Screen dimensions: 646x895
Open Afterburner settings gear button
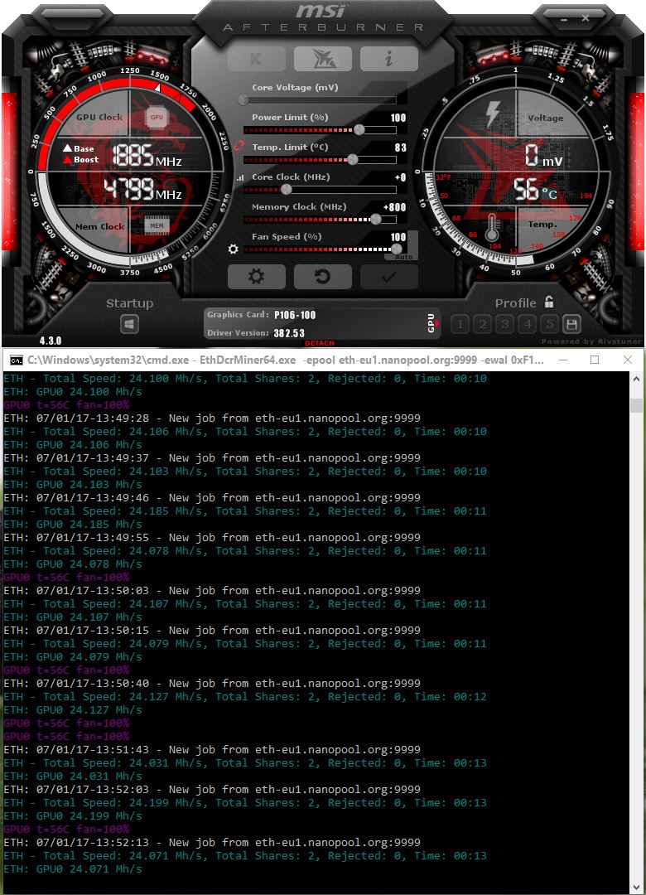coord(256,277)
